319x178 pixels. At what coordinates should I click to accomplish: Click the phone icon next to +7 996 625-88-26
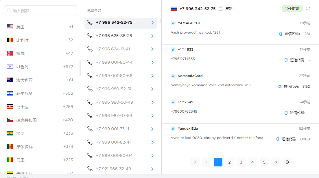point(90,36)
